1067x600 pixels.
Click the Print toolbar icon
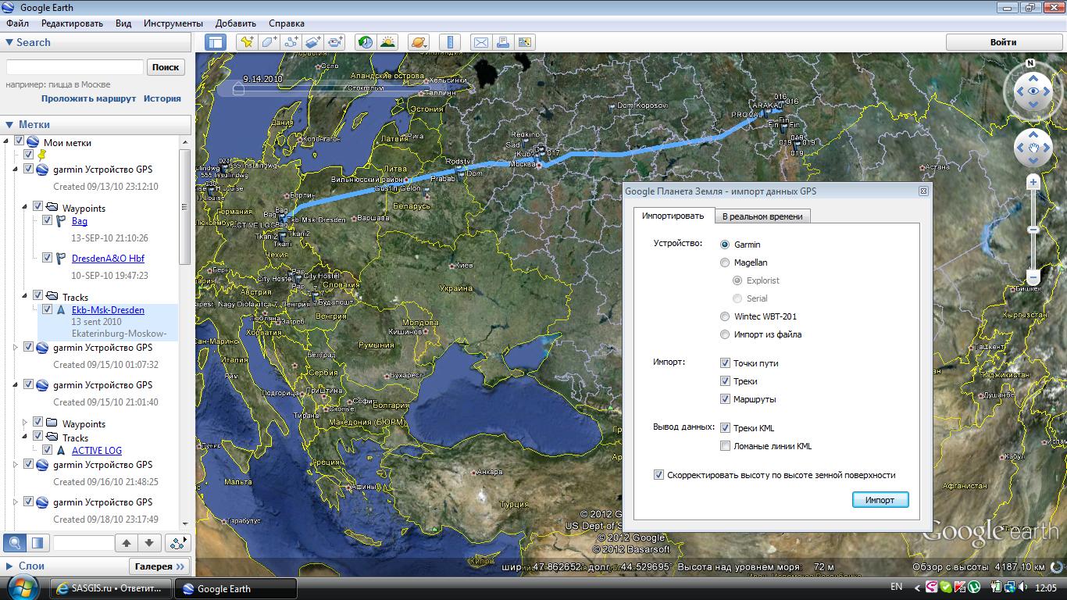pos(502,42)
